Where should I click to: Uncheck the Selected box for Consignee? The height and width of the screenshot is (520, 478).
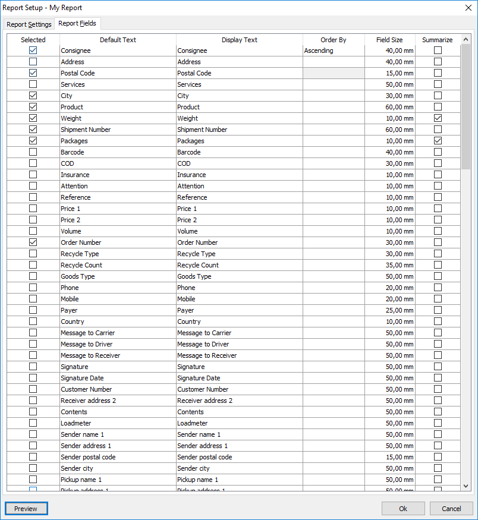(33, 51)
